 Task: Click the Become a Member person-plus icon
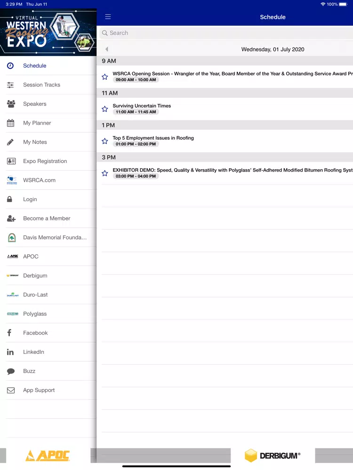click(x=11, y=218)
